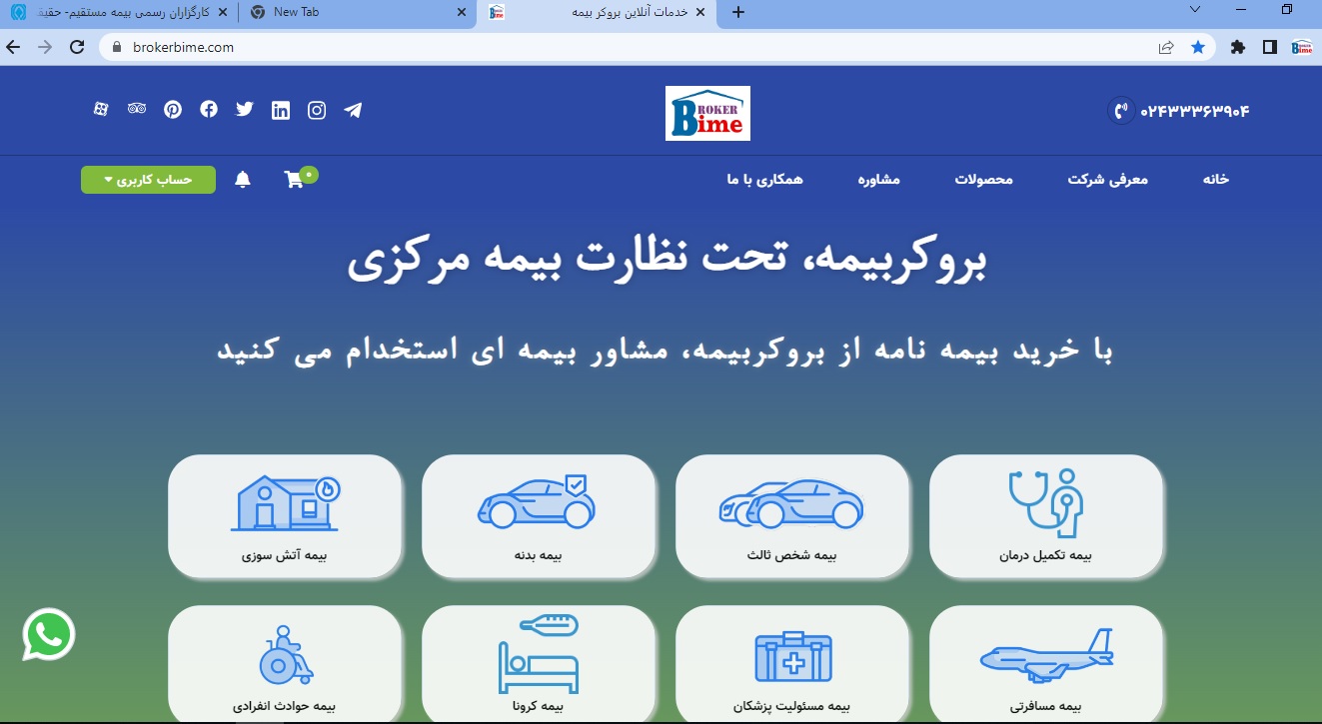Select بیمه مسافرتی card
The image size is (1322, 724).
point(1046,664)
